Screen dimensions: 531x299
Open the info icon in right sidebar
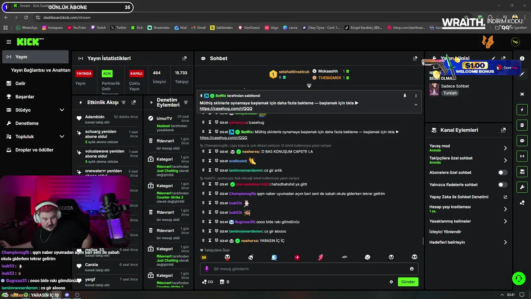522,59
